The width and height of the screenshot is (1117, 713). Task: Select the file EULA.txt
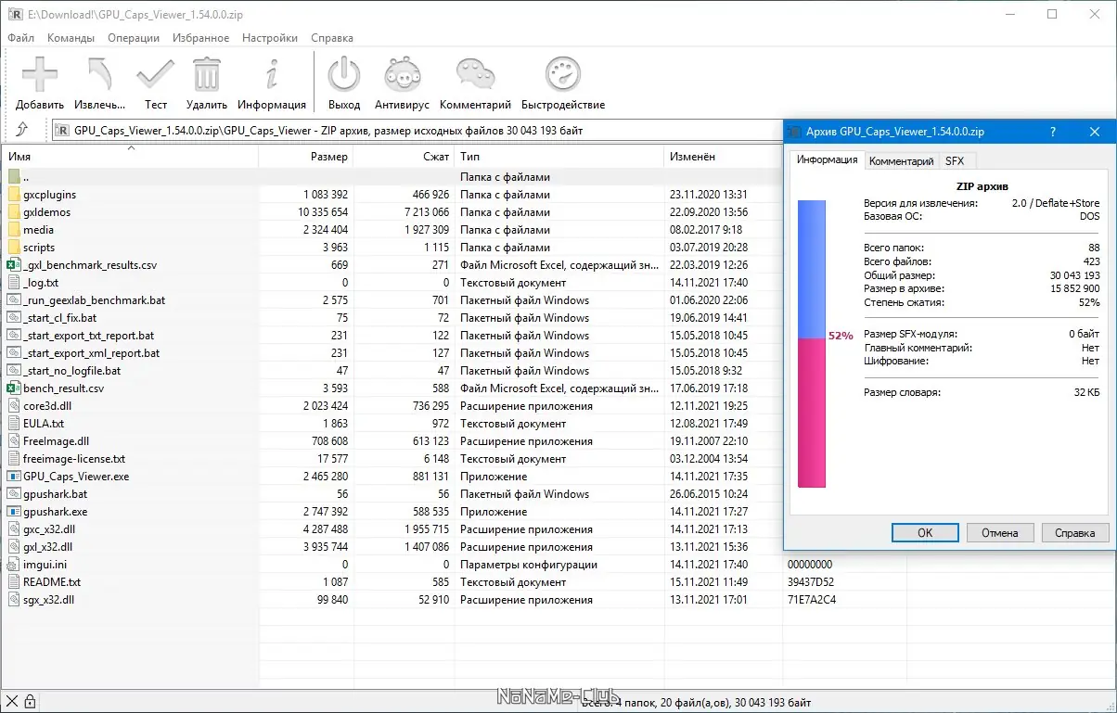point(44,424)
